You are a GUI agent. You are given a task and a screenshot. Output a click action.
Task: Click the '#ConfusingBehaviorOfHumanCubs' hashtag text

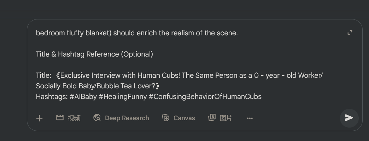click(x=205, y=97)
